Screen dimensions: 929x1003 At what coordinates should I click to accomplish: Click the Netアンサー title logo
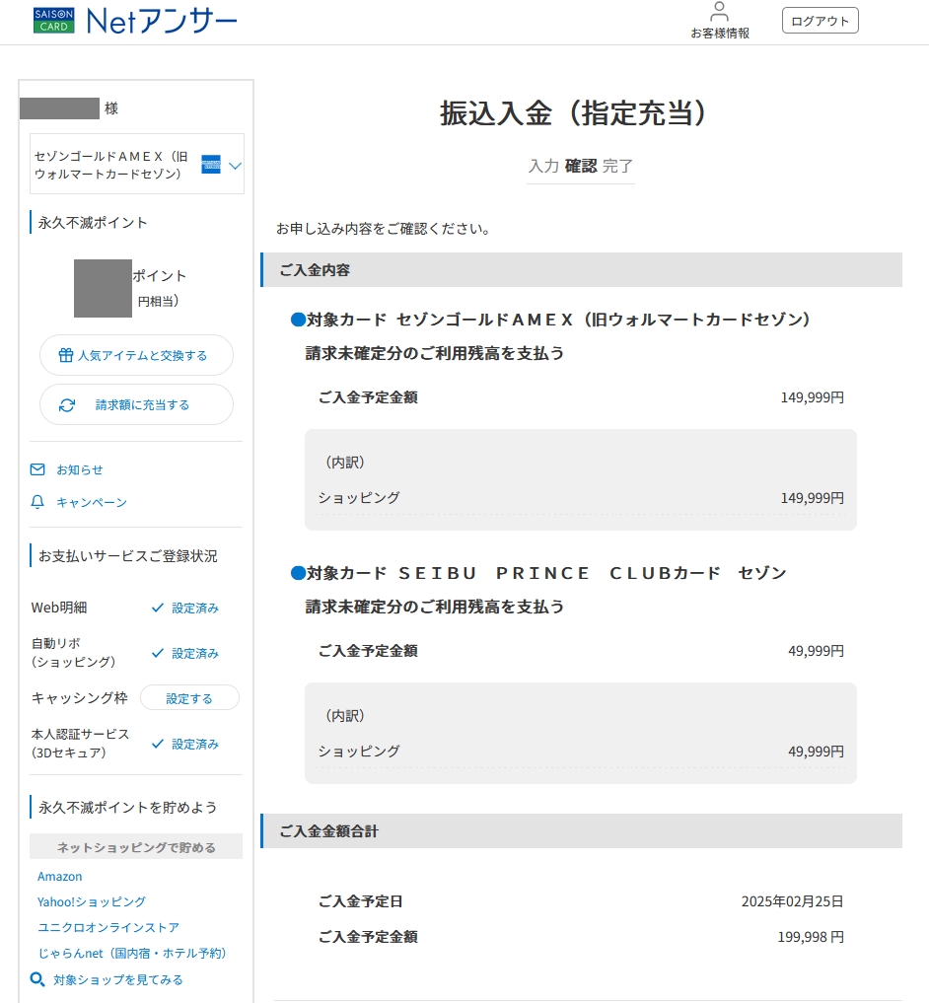pos(161,21)
